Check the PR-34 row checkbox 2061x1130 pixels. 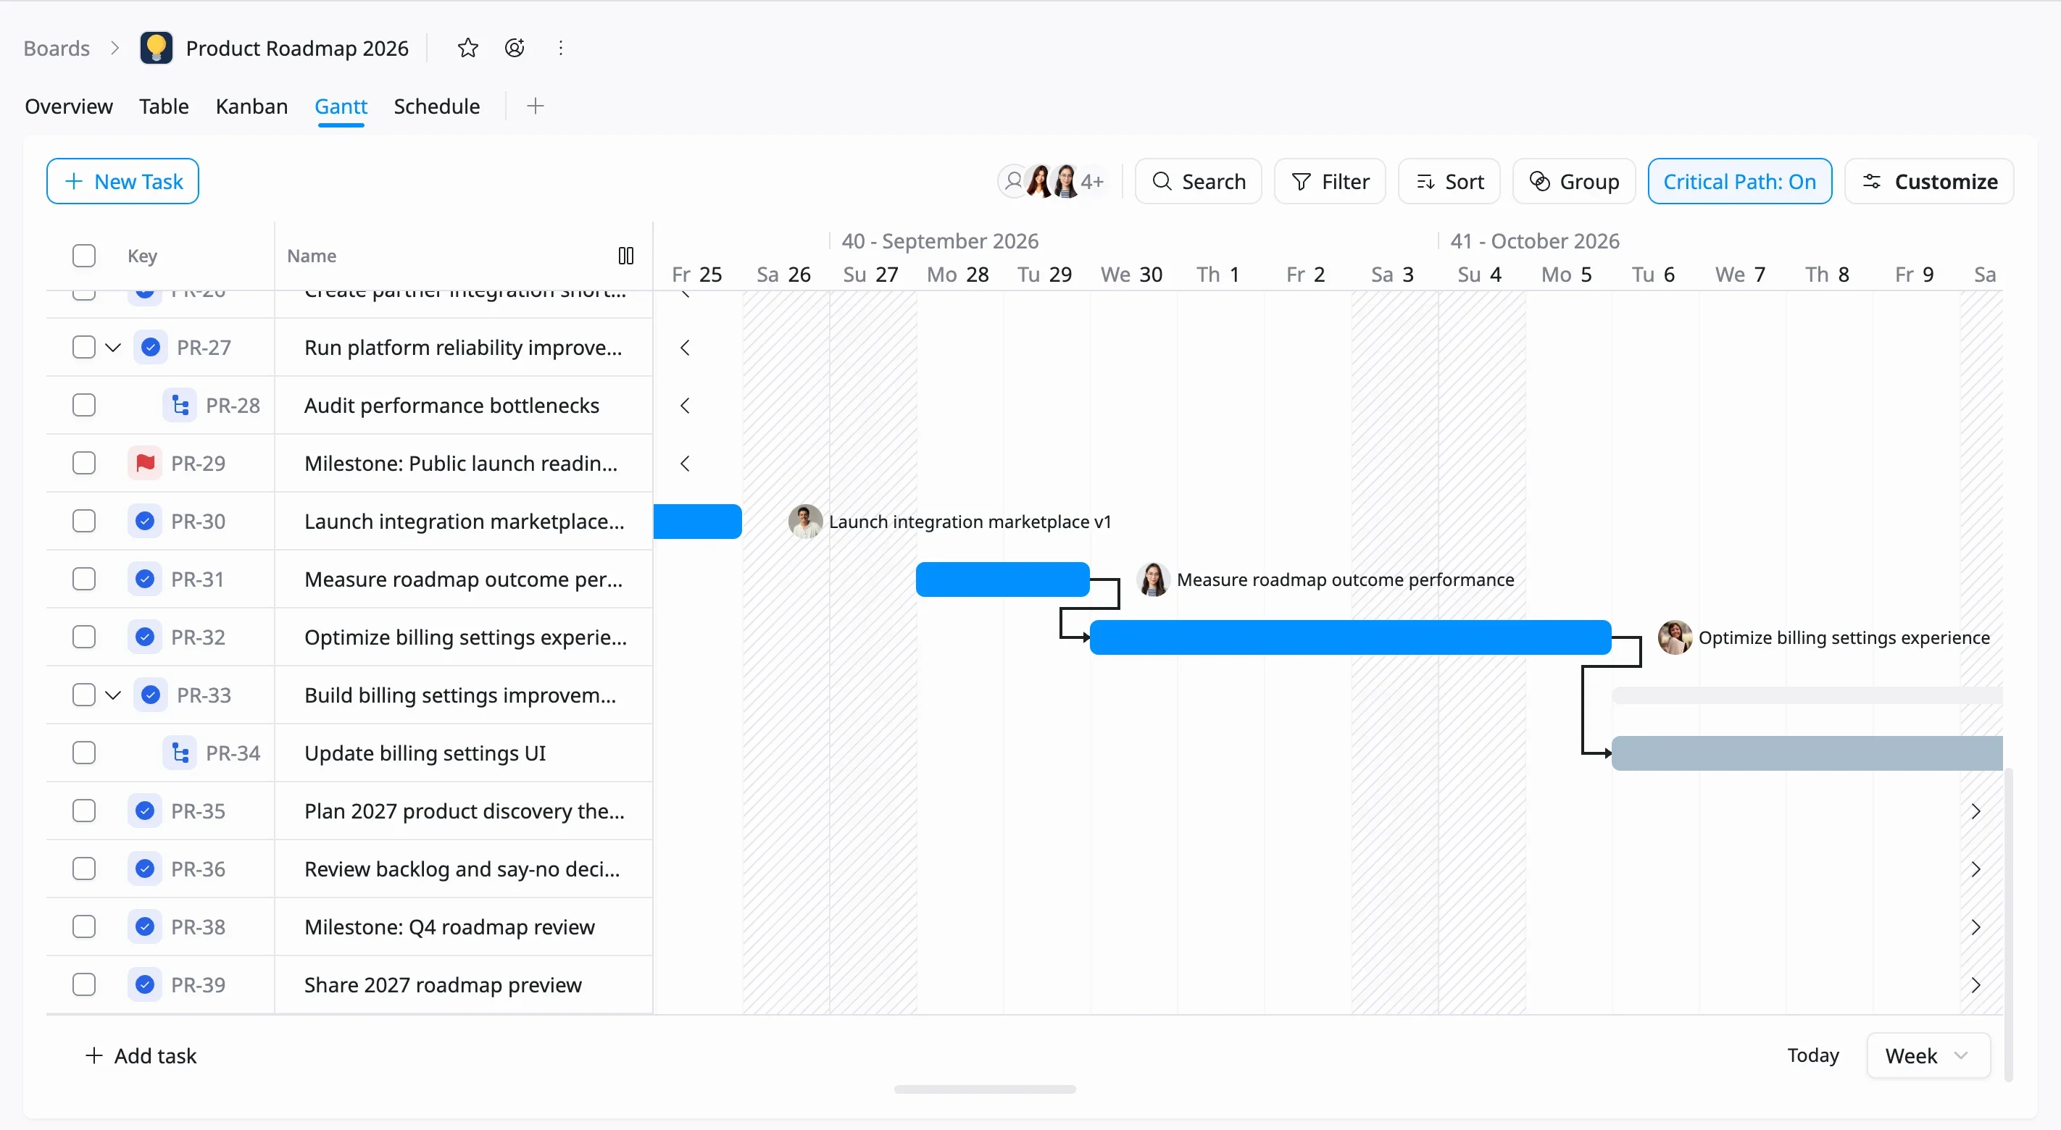(x=84, y=753)
